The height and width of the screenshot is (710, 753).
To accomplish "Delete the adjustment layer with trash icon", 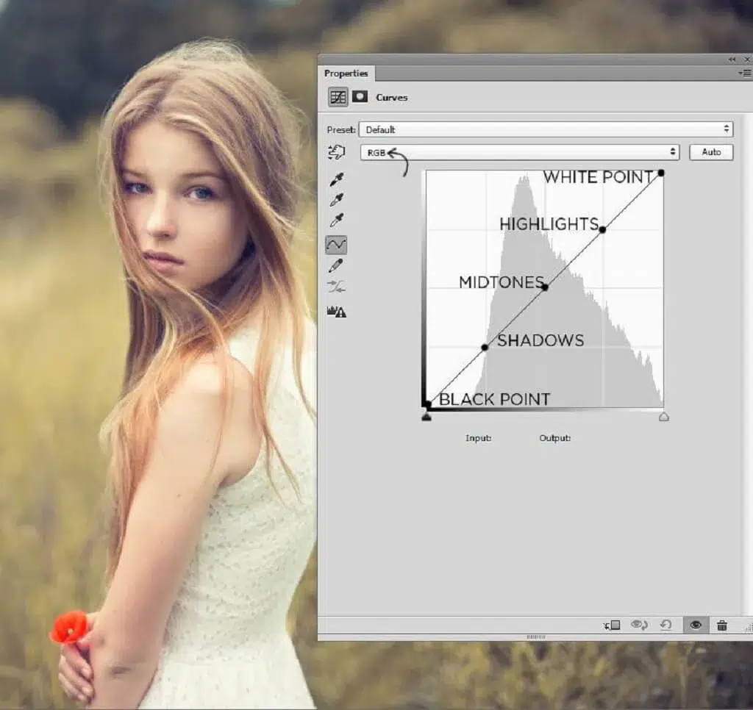I will 722,625.
